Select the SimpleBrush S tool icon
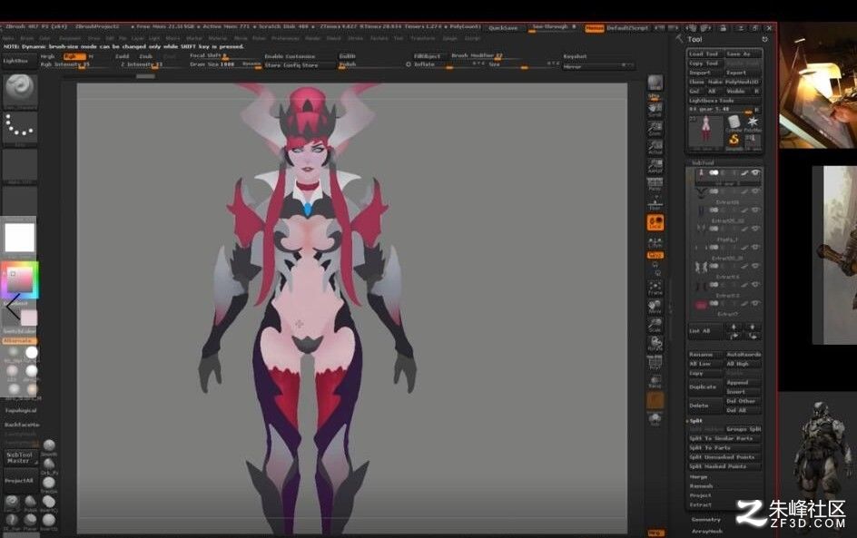This screenshot has height=538, width=857. click(734, 141)
